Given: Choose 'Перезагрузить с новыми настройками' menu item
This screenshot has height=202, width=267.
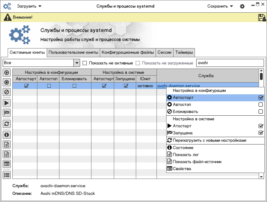Looking at the screenshot, I should [x=209, y=140].
